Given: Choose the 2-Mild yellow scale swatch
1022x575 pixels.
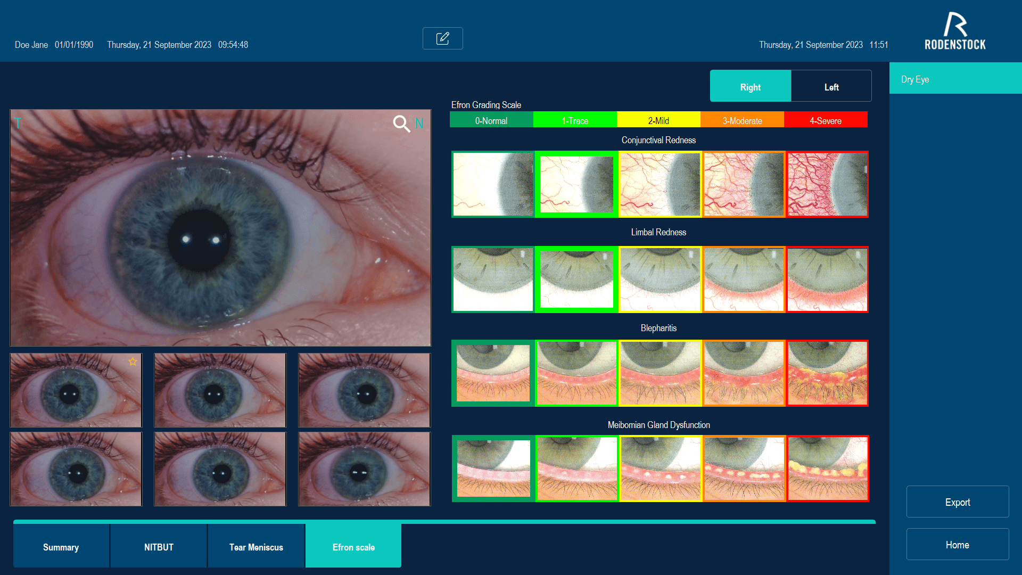Looking at the screenshot, I should 658,120.
